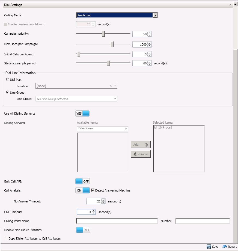Click the Calling Party Name field
238x251 pixels.
click(x=117, y=221)
